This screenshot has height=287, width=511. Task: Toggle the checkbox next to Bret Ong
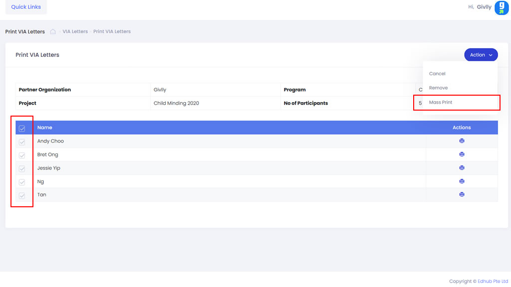click(22, 155)
